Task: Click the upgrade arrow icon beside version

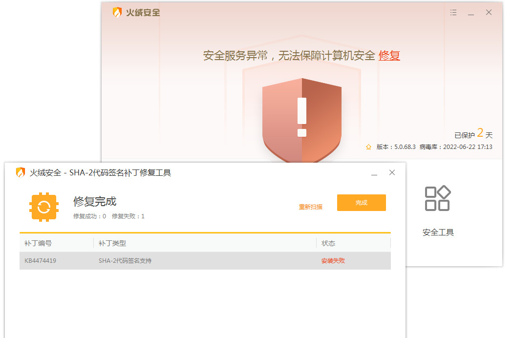Action: coord(369,147)
